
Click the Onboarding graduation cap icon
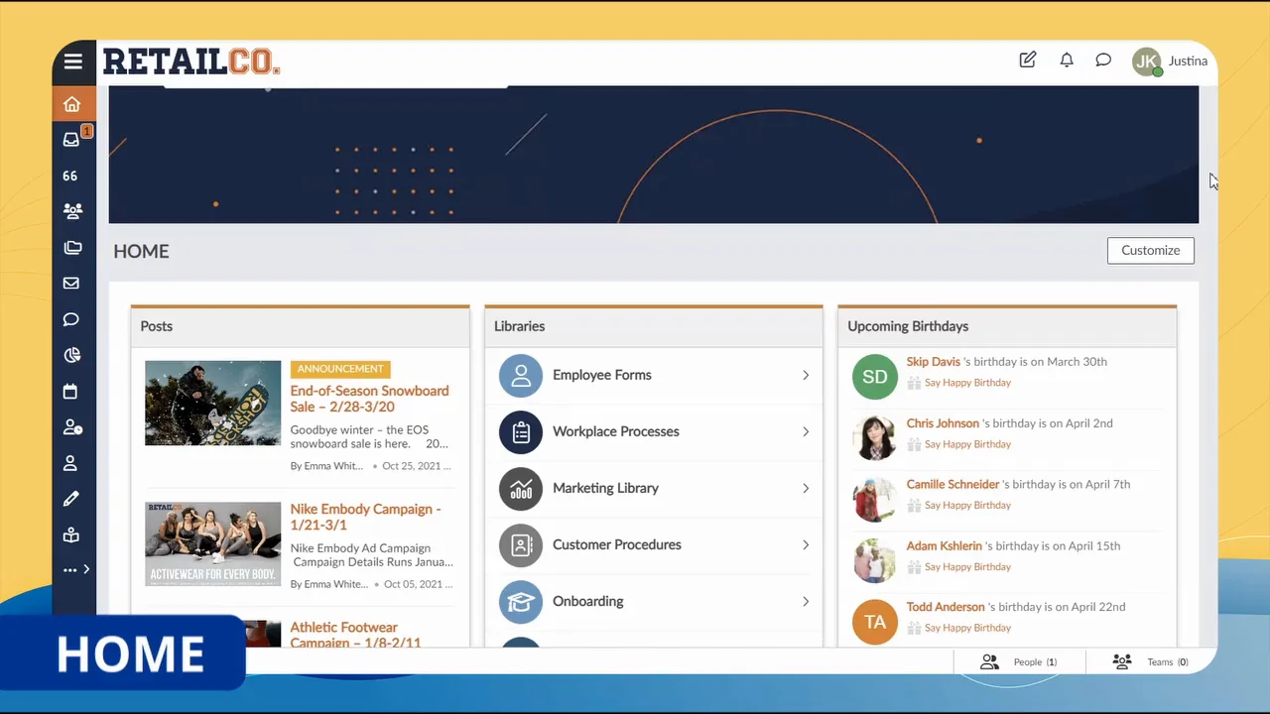(521, 602)
